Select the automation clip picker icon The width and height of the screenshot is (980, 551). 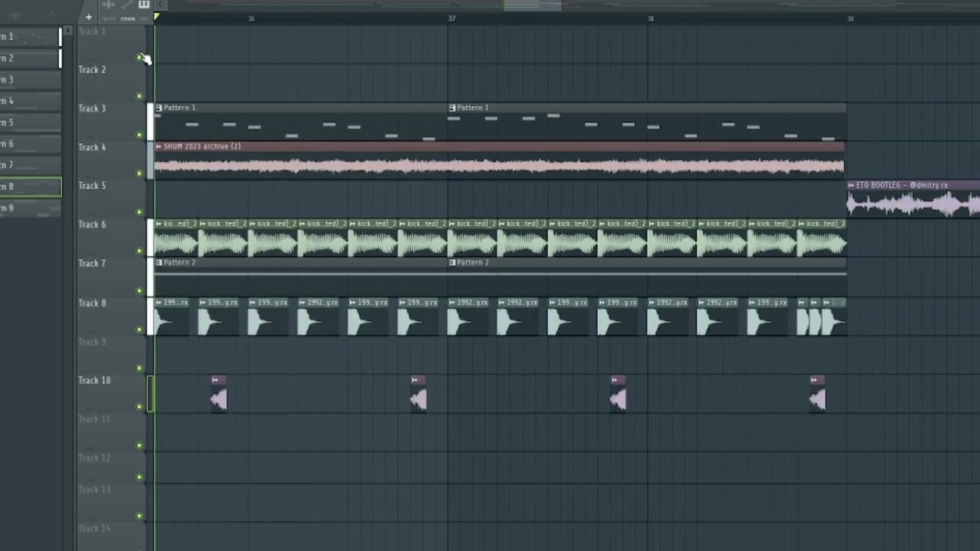coord(126,5)
